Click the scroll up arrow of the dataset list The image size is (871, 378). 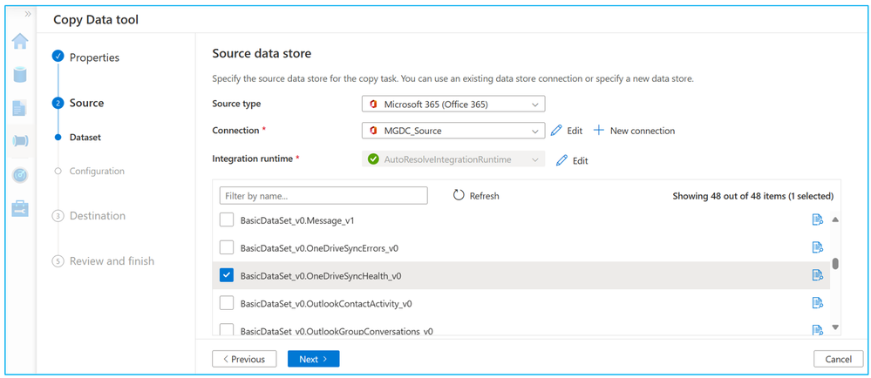coord(835,219)
